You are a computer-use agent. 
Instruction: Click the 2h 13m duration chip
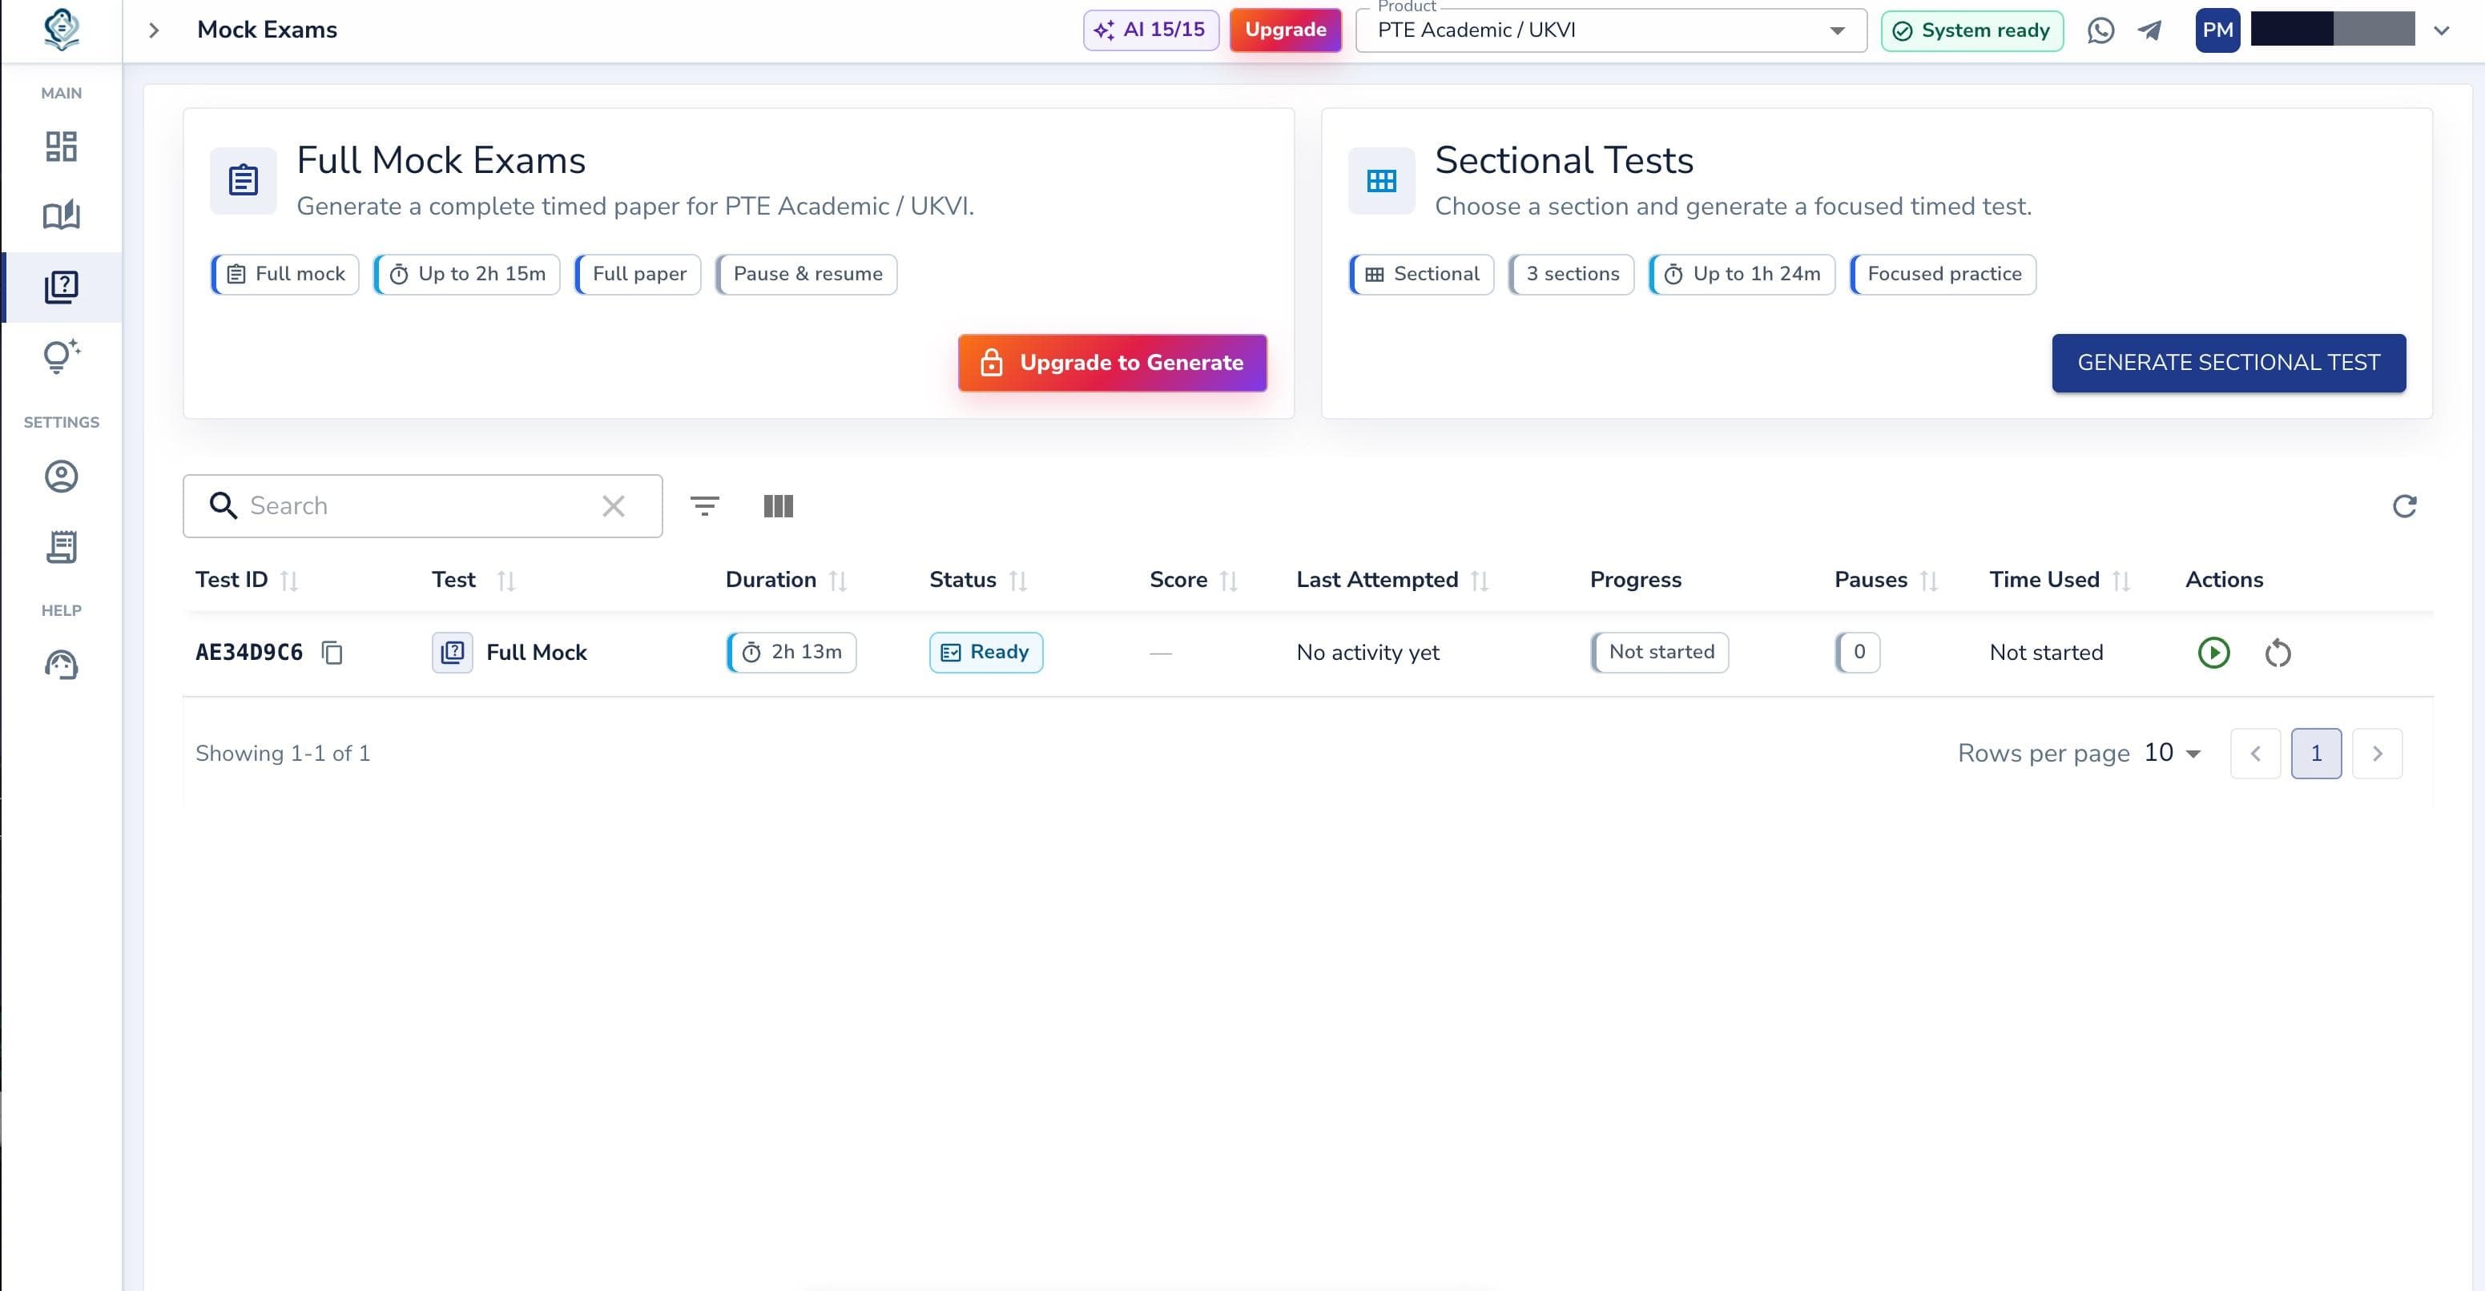(x=791, y=653)
